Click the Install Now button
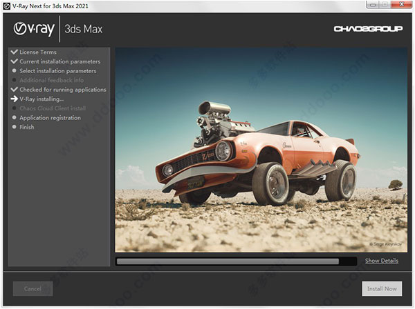 (x=382, y=289)
